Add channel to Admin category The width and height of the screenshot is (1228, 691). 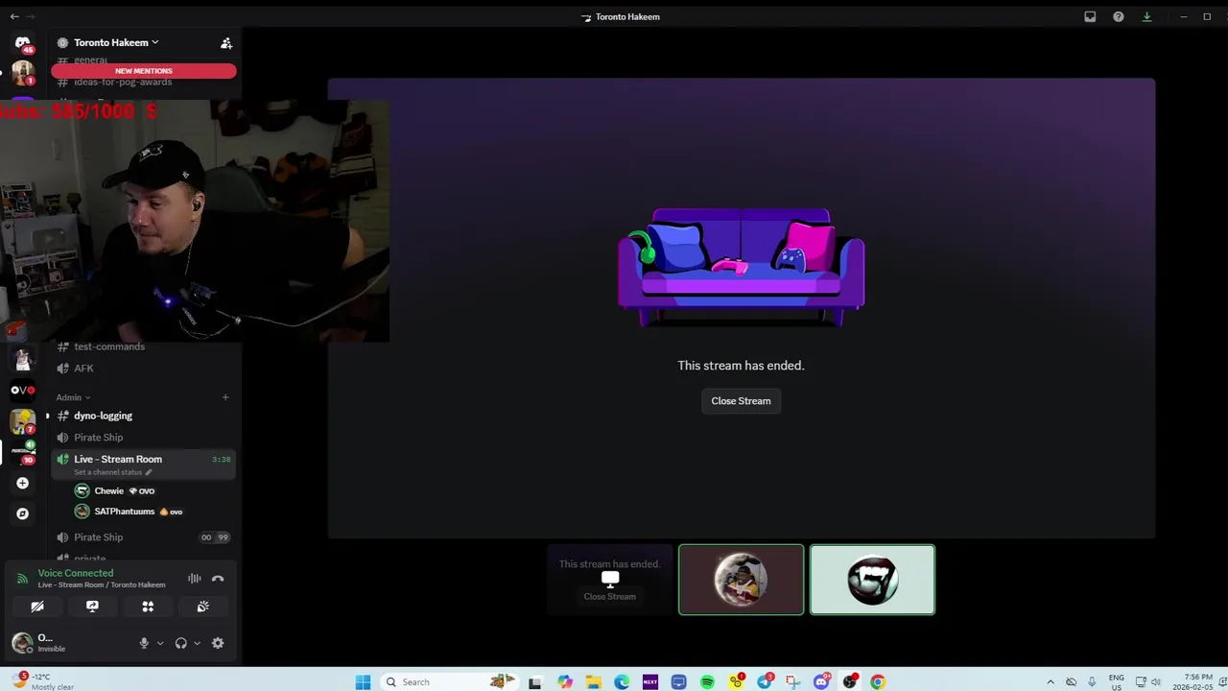coord(225,397)
